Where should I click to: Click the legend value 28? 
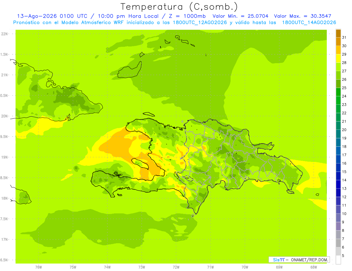(x=344, y=63)
